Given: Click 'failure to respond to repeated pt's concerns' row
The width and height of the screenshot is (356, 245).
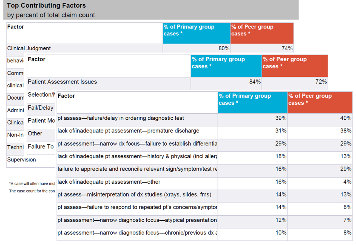Looking at the screenshot, I should pyautogui.click(x=137, y=207).
